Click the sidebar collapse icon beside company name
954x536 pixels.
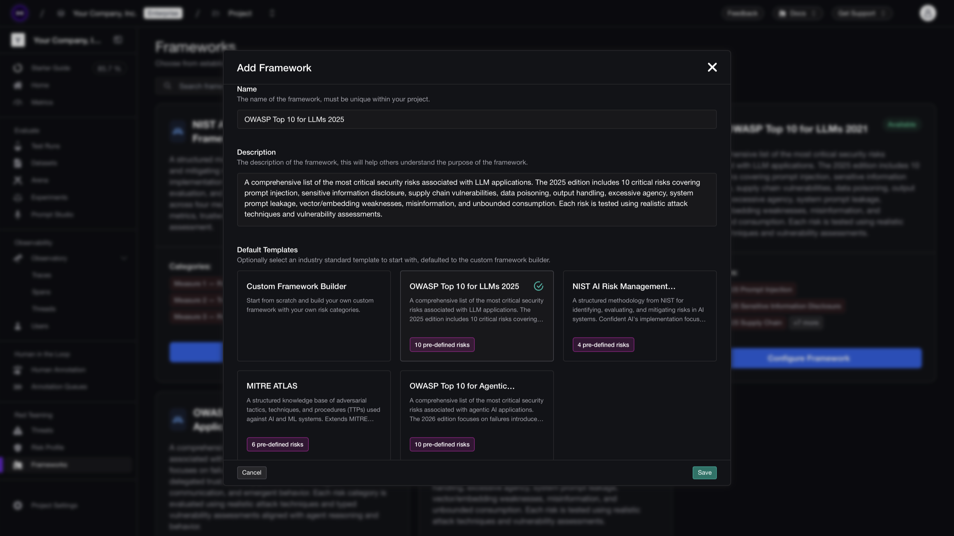point(118,40)
